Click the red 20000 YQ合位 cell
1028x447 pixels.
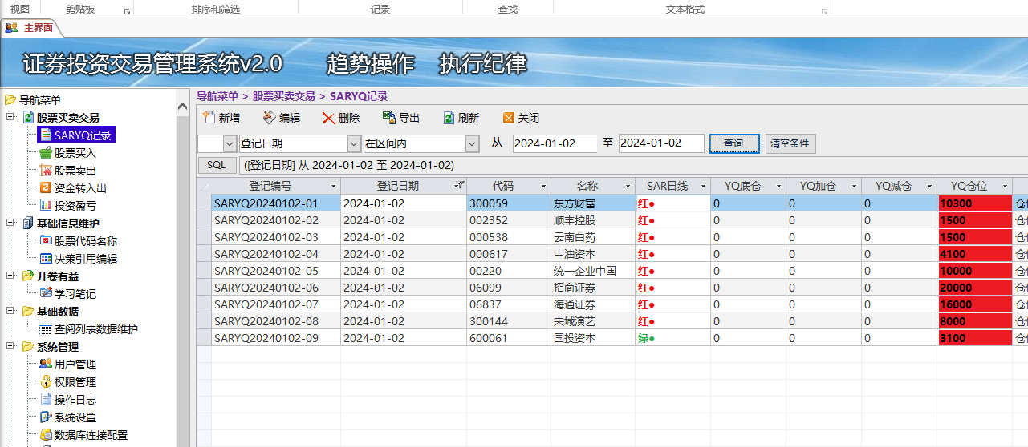click(974, 288)
